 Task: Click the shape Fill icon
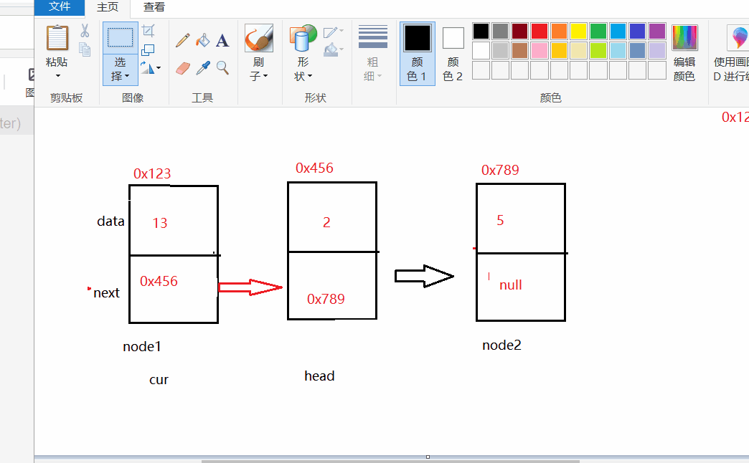coord(330,49)
